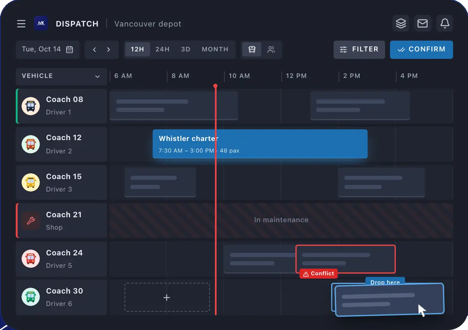Image resolution: width=468 pixels, height=330 pixels.
Task: Open the mail inbox icon
Action: tap(422, 23)
